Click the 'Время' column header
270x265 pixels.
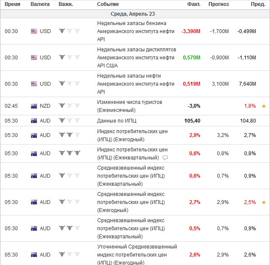12,4
